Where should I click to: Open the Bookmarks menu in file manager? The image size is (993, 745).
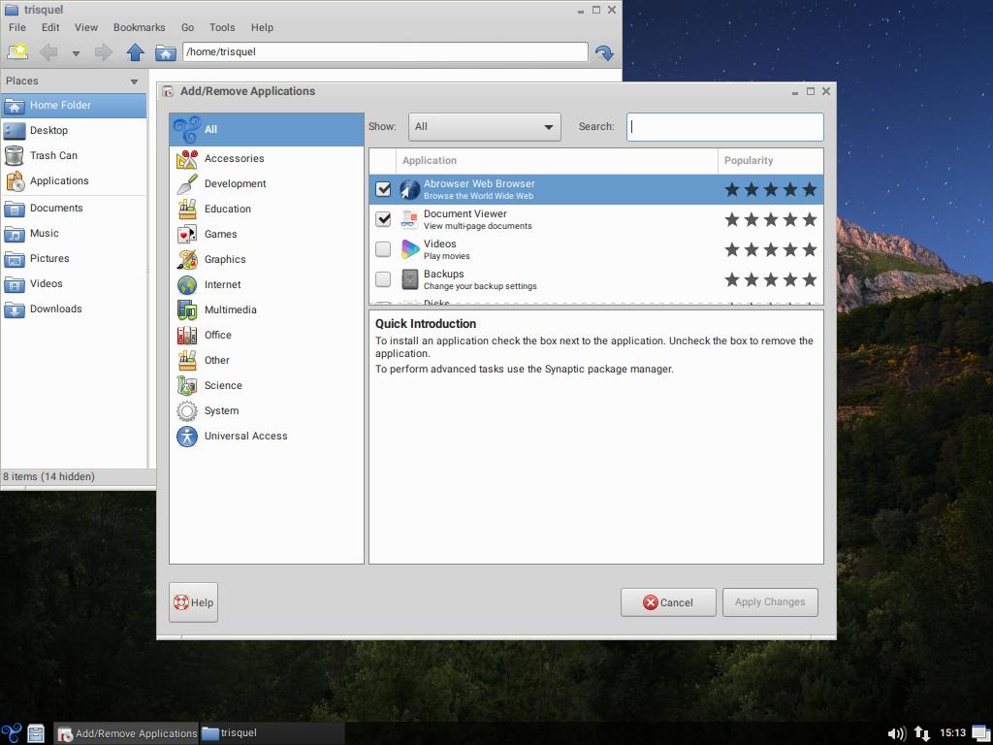pyautogui.click(x=140, y=27)
